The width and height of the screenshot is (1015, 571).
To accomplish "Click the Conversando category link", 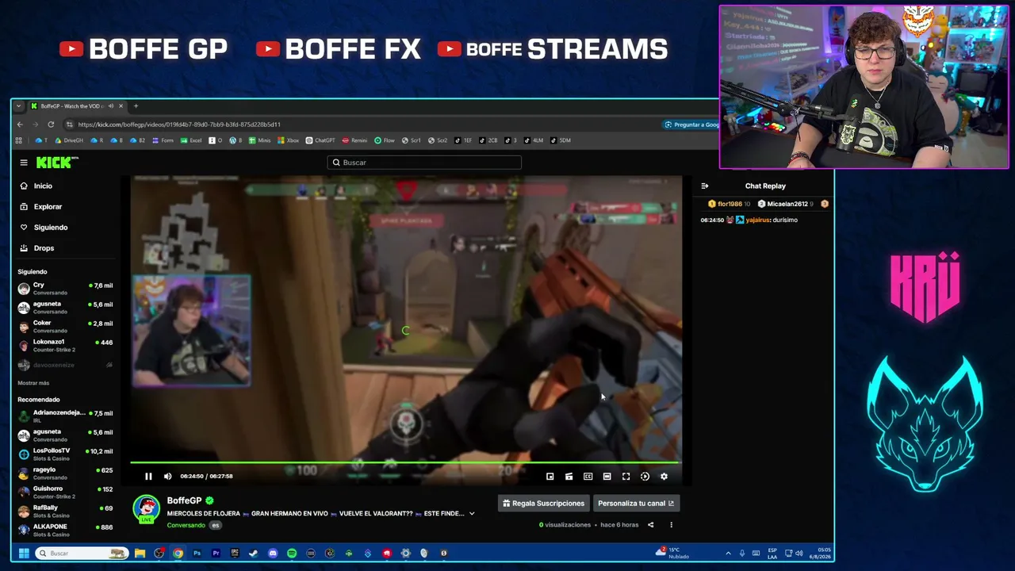I will click(186, 525).
